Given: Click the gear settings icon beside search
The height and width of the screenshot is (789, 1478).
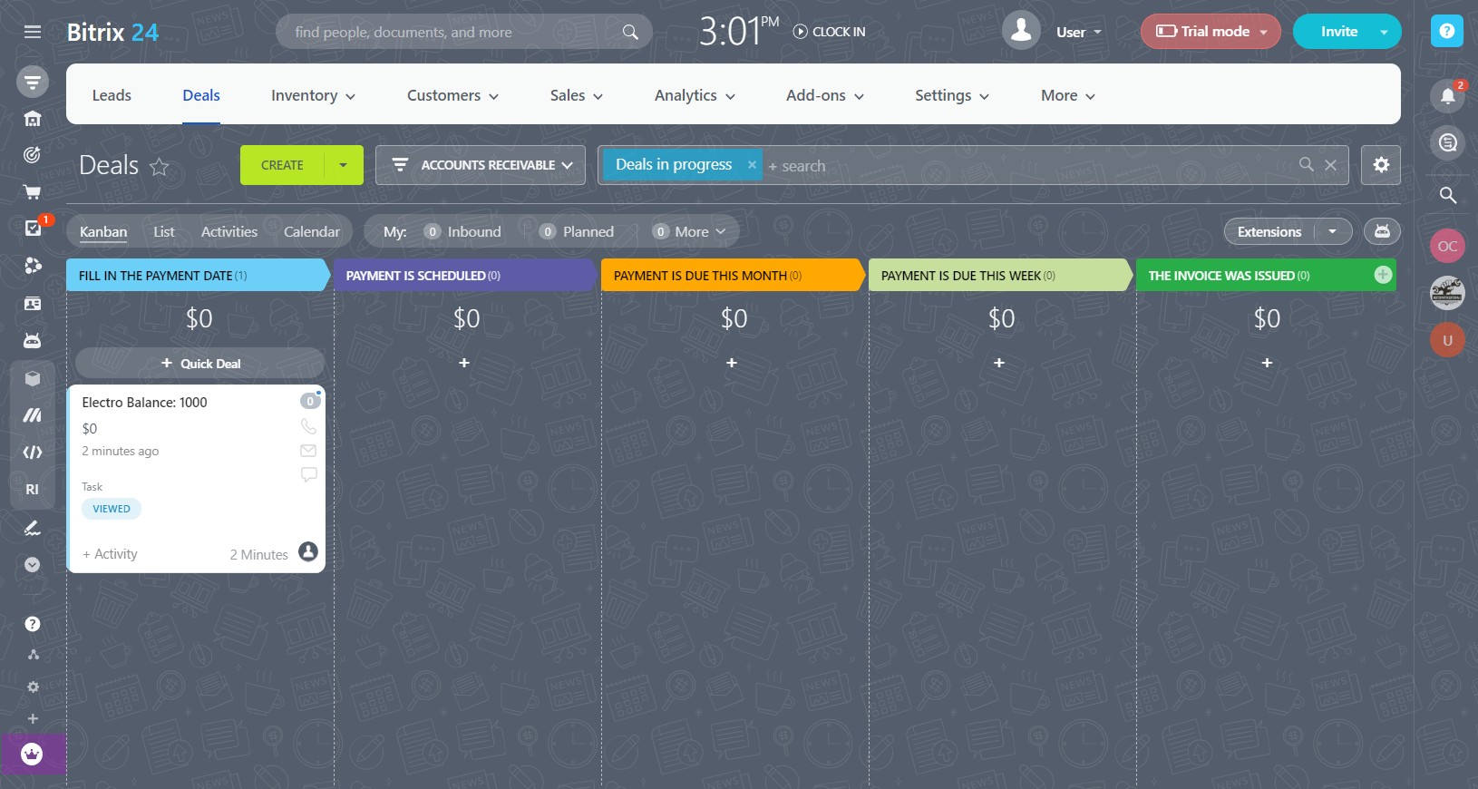Looking at the screenshot, I should (1380, 165).
